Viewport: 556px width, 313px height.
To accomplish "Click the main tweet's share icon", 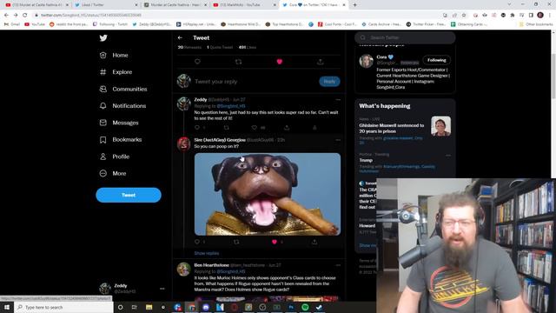I will 321,62.
